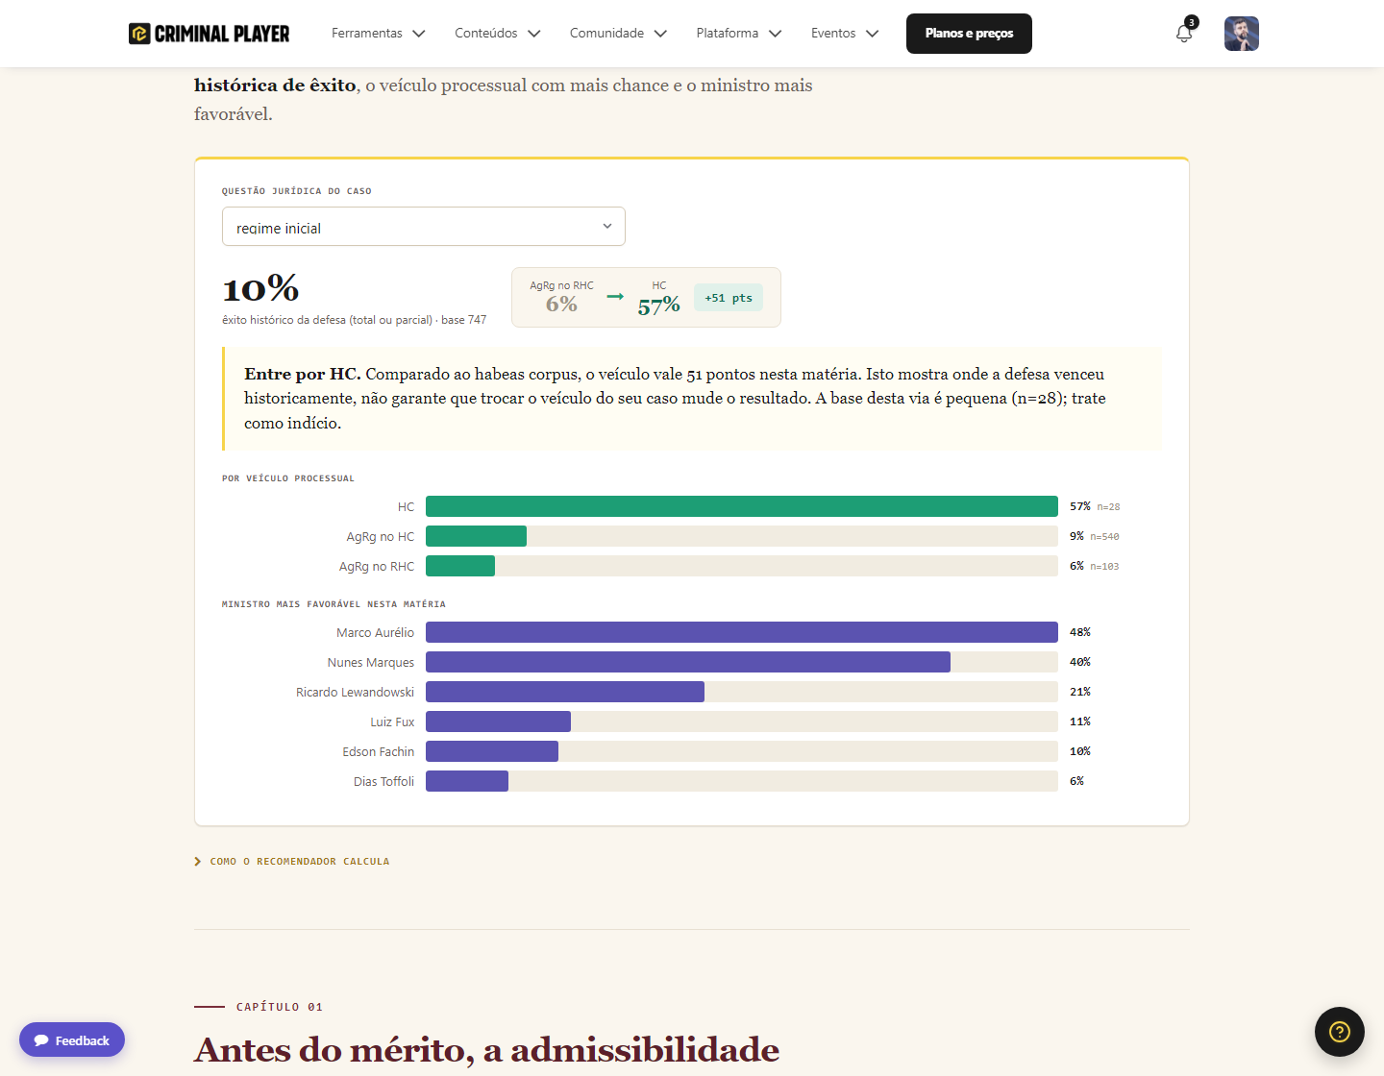The image size is (1384, 1076).
Task: Open the questão jurídica dropdown showing regime inicial
Action: (424, 227)
